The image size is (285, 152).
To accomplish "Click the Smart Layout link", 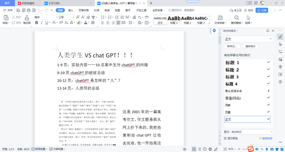I will [x=266, y=139].
